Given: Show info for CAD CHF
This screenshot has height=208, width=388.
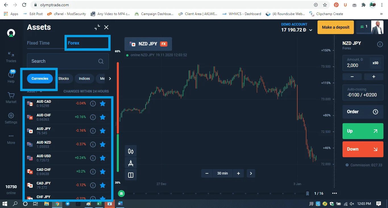Looking at the screenshot, I should click(x=93, y=172).
